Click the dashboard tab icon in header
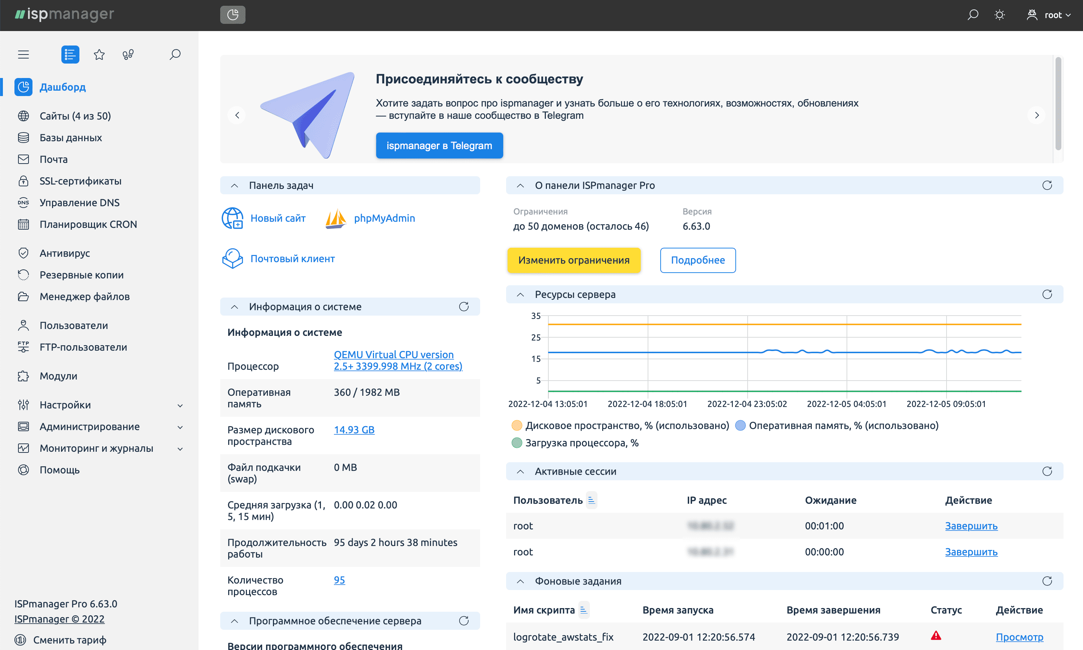The height and width of the screenshot is (650, 1083). [232, 15]
